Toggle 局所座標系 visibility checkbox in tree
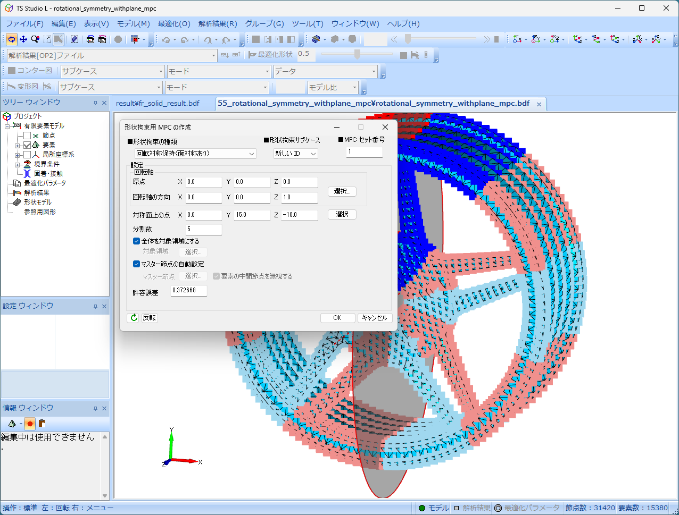 click(x=27, y=155)
